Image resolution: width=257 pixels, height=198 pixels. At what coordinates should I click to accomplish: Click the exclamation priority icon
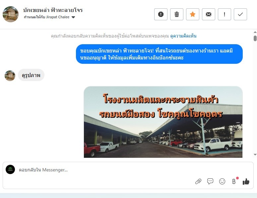225,14
